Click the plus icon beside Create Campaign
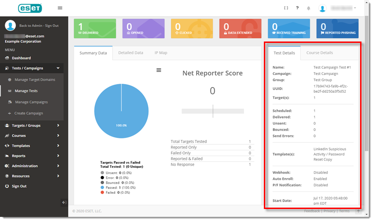The width and height of the screenshot is (373, 221). coord(10,113)
